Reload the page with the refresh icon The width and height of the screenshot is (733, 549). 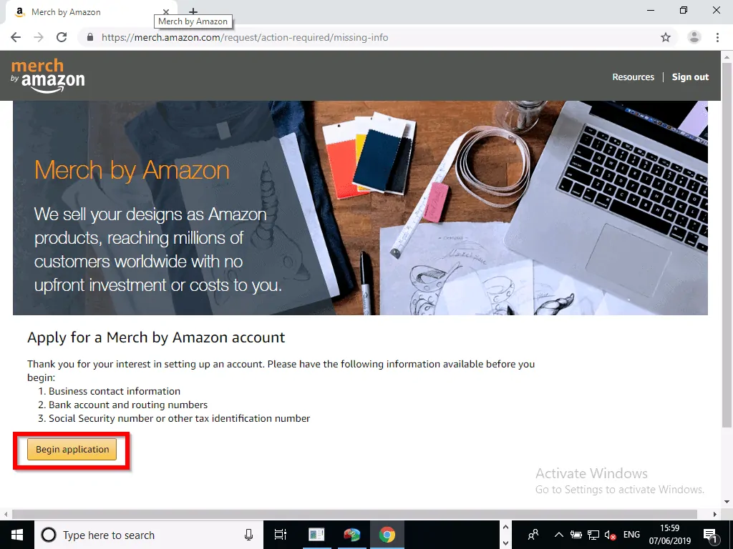pyautogui.click(x=62, y=37)
